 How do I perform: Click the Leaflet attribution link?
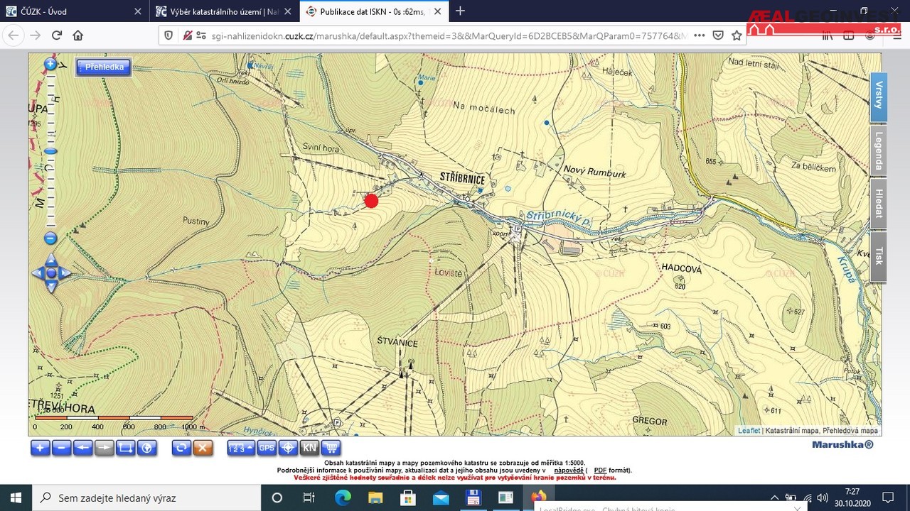(749, 431)
